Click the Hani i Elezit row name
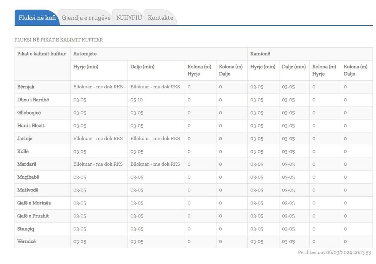 [x=31, y=126]
